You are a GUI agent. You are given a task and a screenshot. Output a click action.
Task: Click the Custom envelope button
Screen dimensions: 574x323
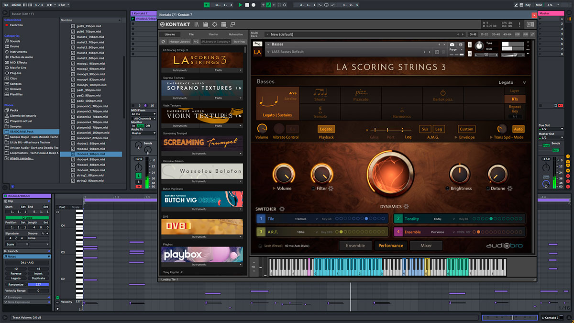(x=466, y=129)
